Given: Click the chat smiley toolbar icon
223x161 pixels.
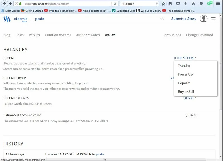Looking at the screenshot, I should tap(201, 4).
